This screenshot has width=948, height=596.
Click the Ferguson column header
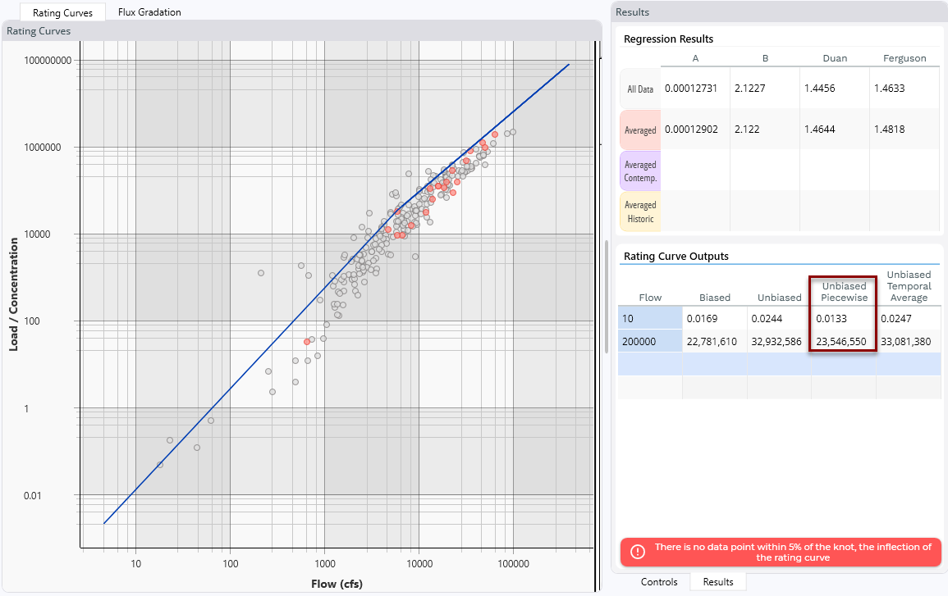[x=904, y=58]
